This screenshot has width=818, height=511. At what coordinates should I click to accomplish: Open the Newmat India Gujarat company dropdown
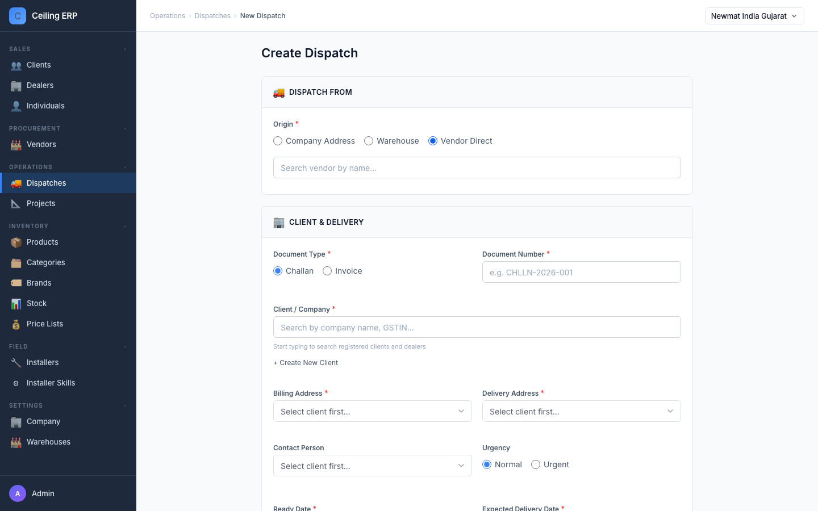pos(754,16)
